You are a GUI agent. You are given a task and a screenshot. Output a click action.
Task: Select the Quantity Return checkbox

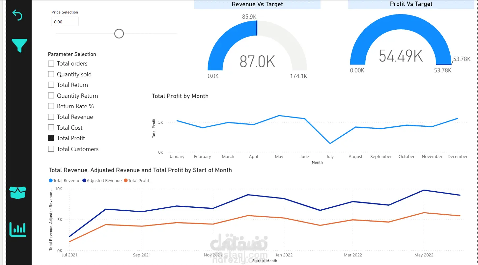[x=51, y=95]
